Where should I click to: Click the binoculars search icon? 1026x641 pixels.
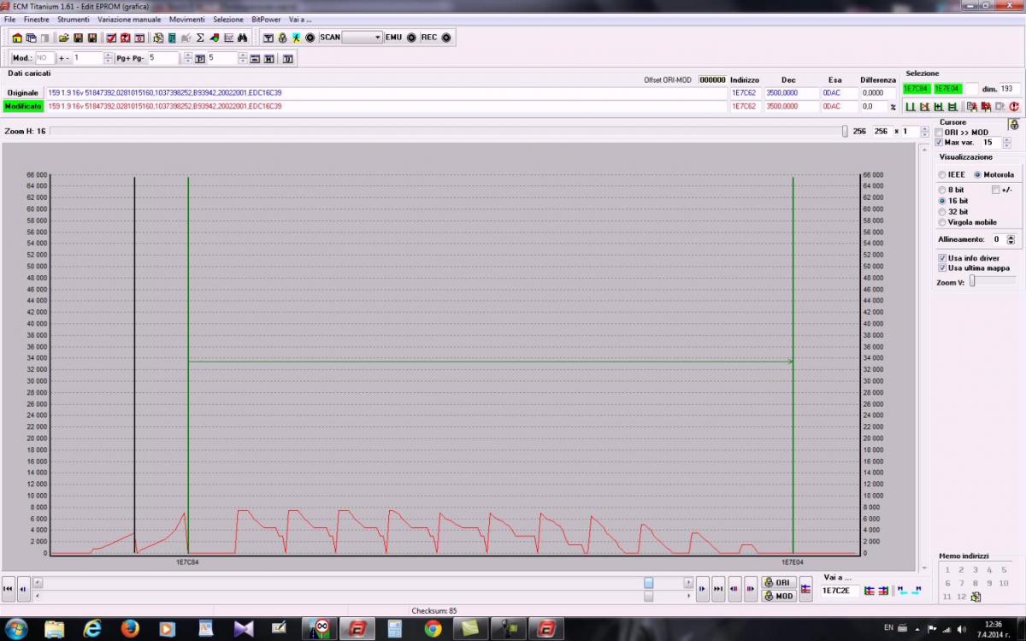[x=242, y=38]
